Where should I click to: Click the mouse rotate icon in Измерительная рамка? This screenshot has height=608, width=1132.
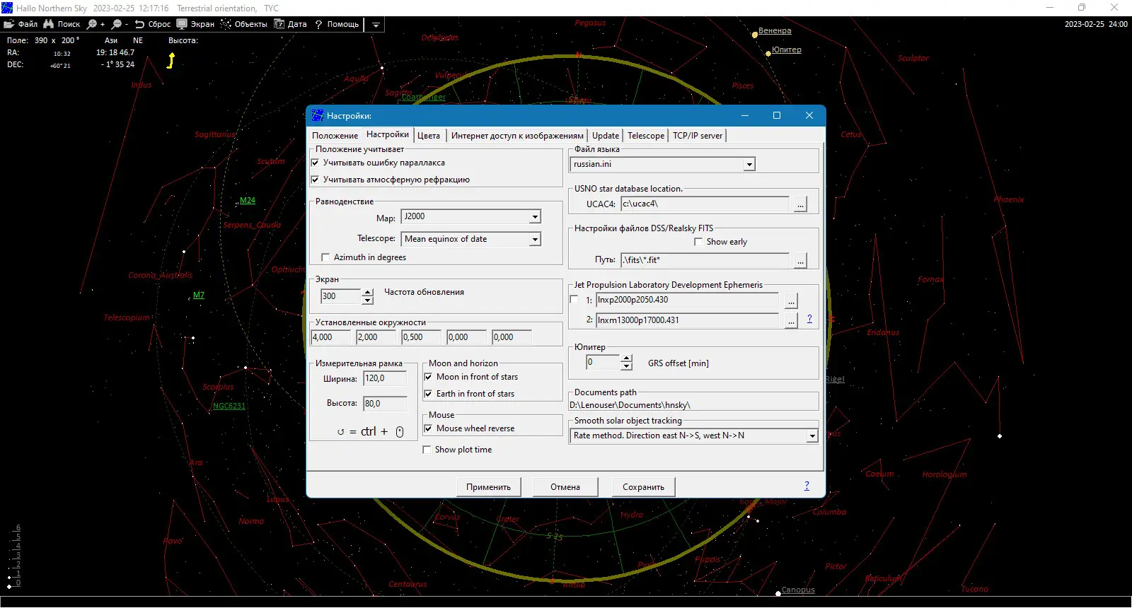pos(399,432)
